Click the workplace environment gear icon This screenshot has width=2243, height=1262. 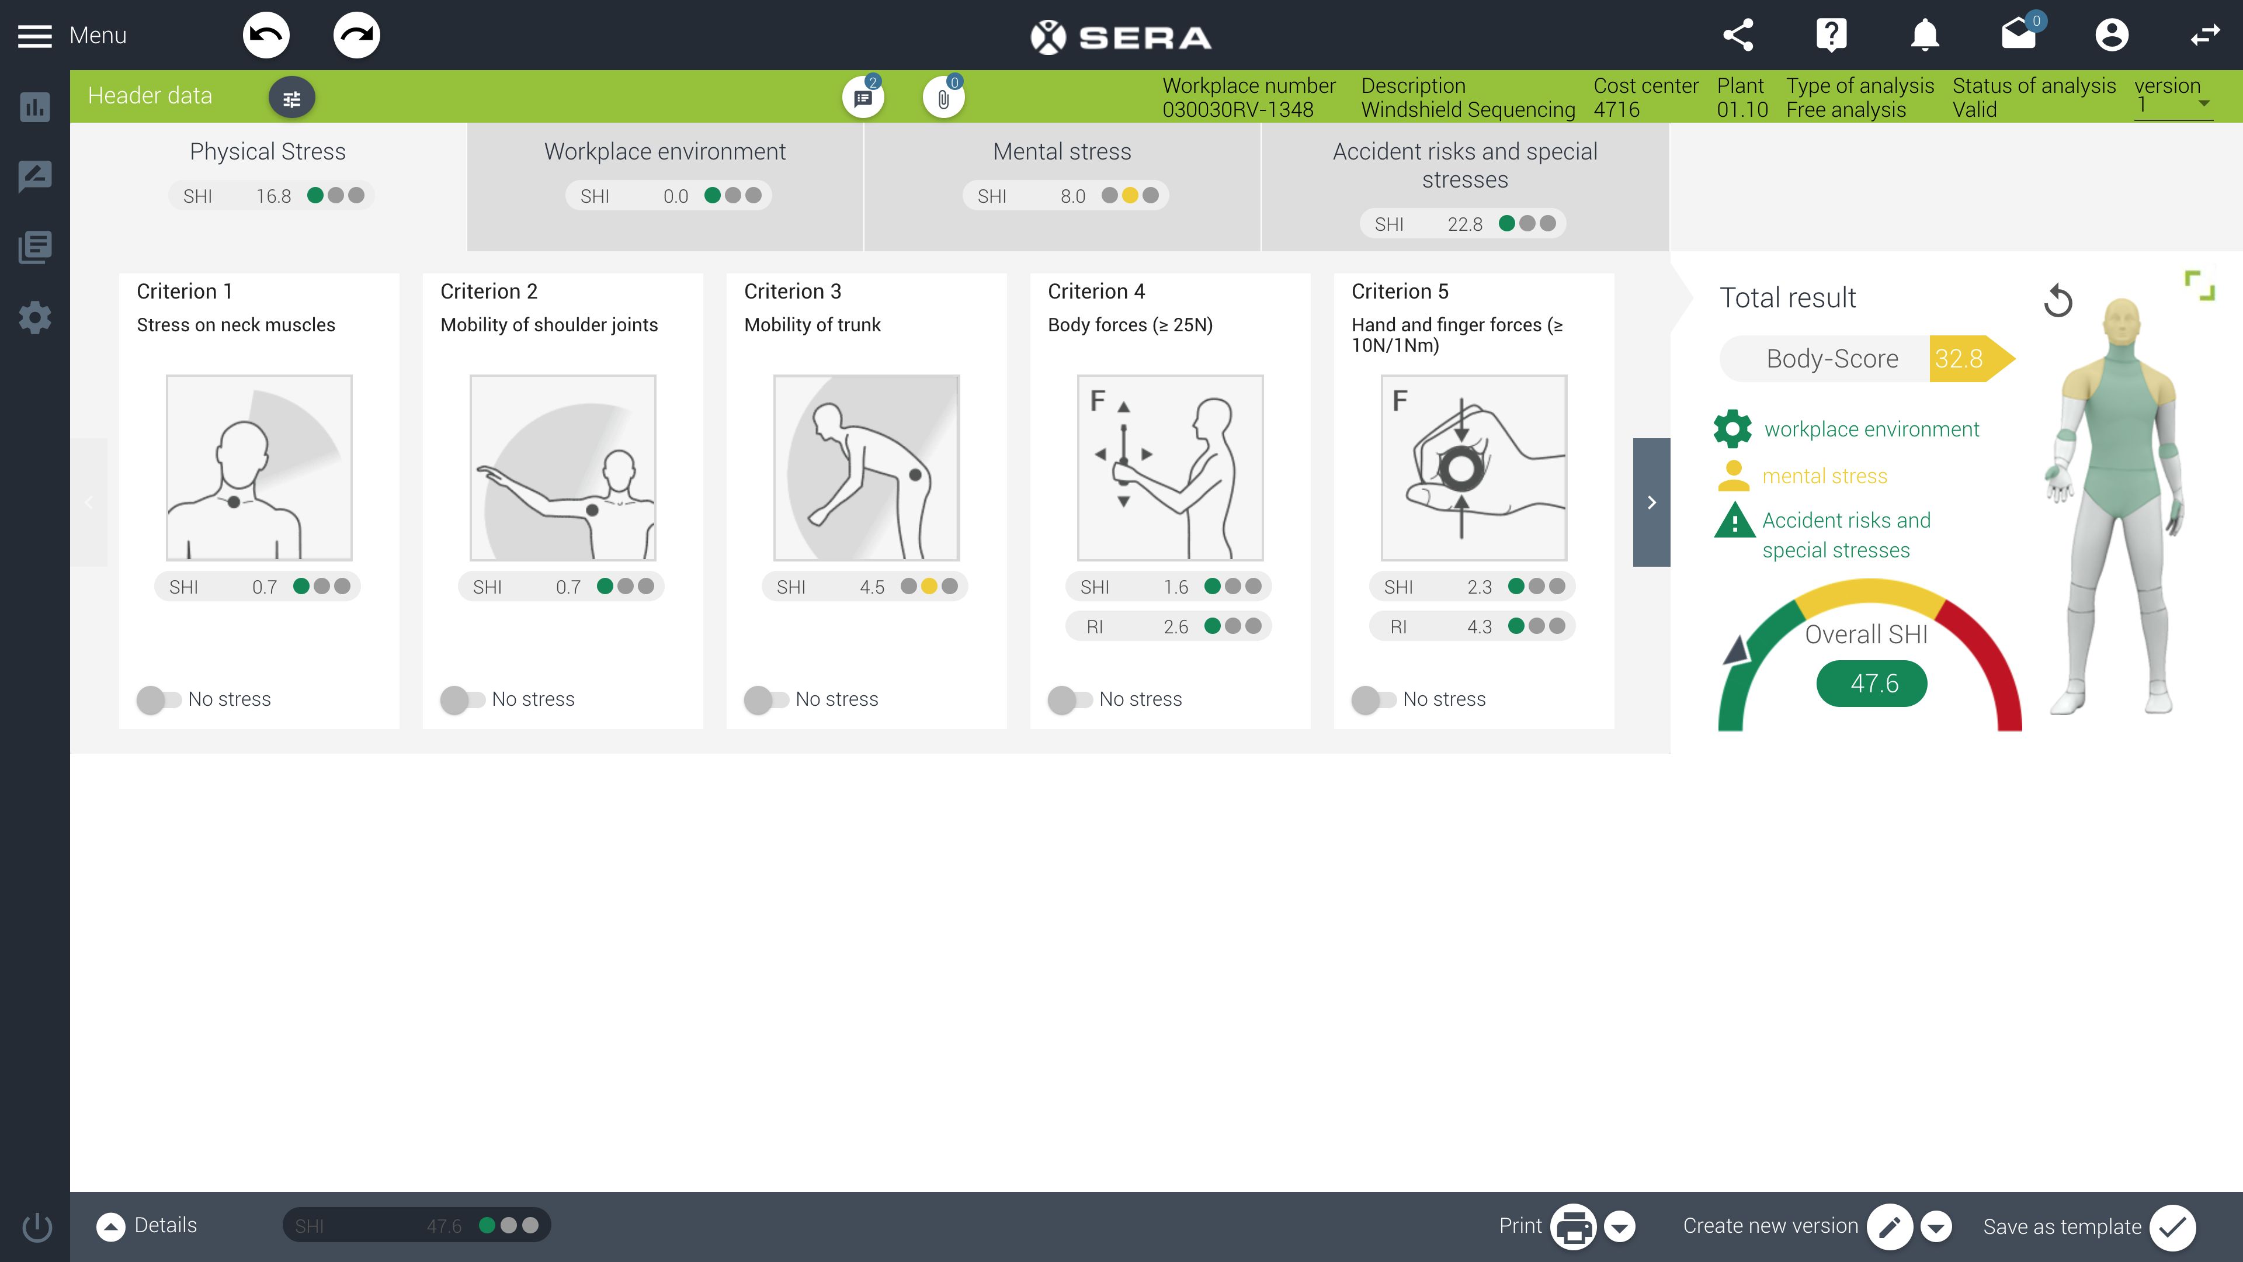tap(1732, 428)
